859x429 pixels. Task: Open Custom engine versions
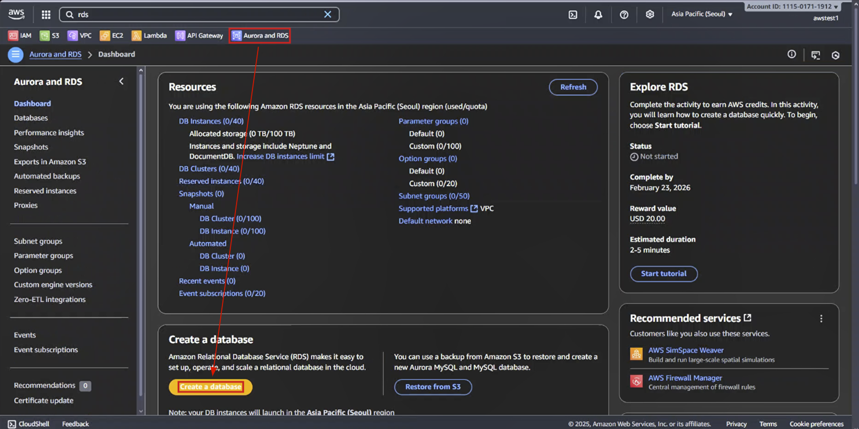click(53, 285)
